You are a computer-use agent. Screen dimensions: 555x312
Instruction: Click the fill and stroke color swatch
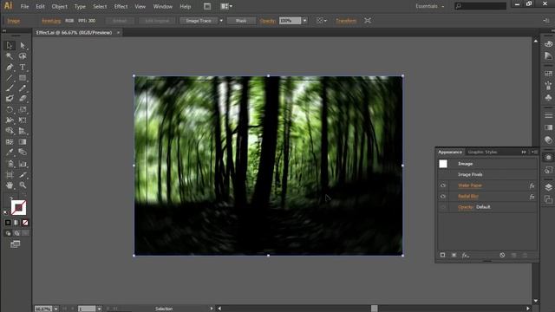point(18,208)
